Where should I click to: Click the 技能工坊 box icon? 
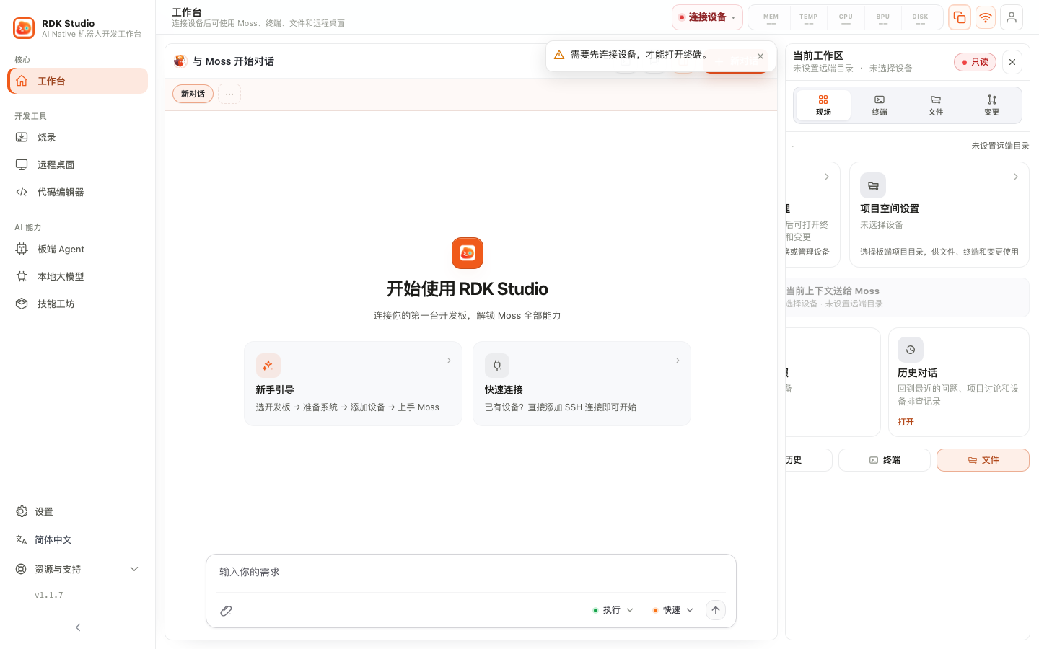coord(22,304)
